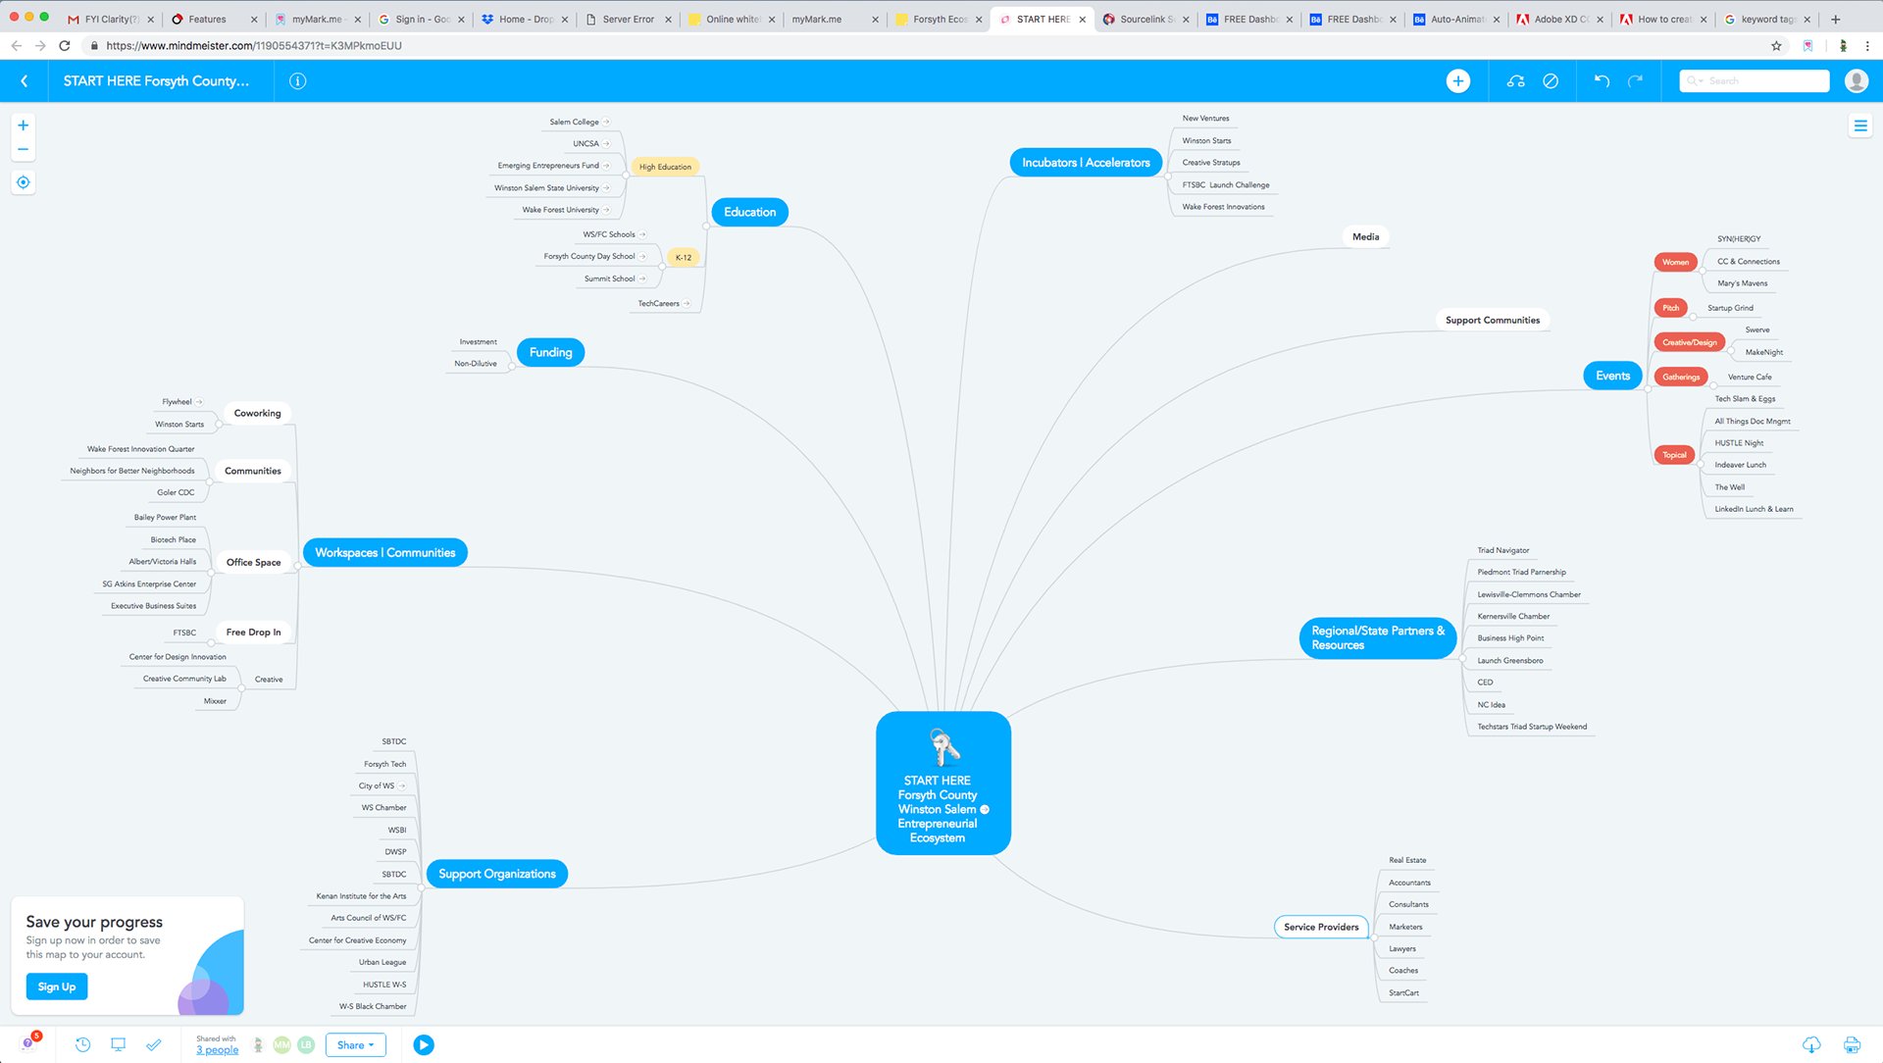Open a new browser tab
Image resolution: width=1883 pixels, height=1063 pixels.
click(x=1836, y=19)
